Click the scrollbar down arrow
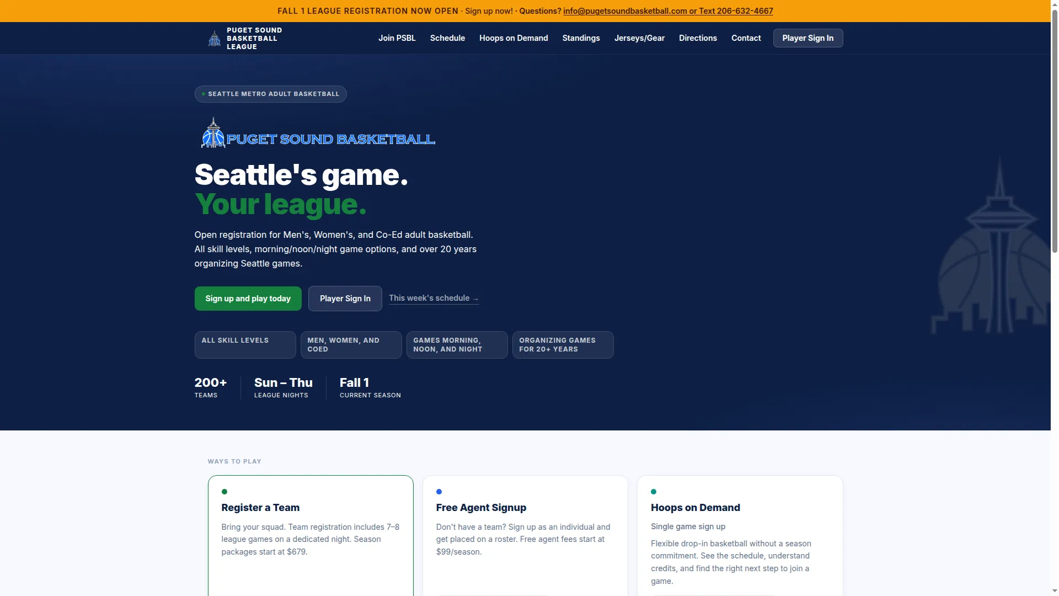 tap(1055, 592)
